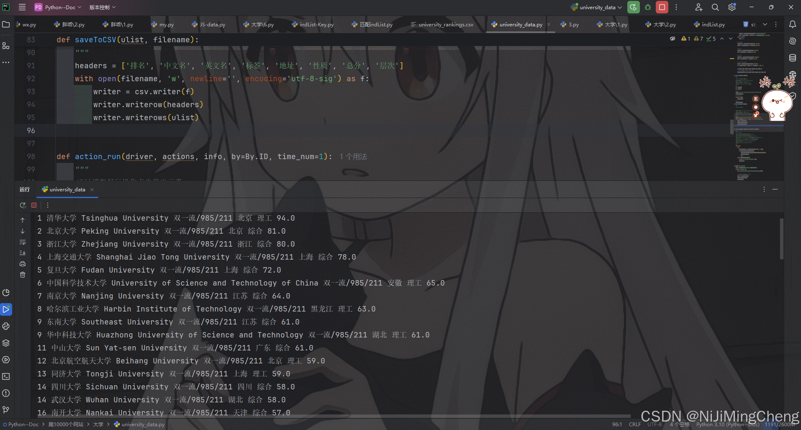Click the '1 个用法' usages hint
The width and height of the screenshot is (801, 430).
(x=353, y=157)
